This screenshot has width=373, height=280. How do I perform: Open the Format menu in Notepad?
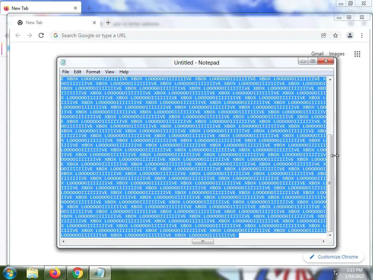click(93, 72)
